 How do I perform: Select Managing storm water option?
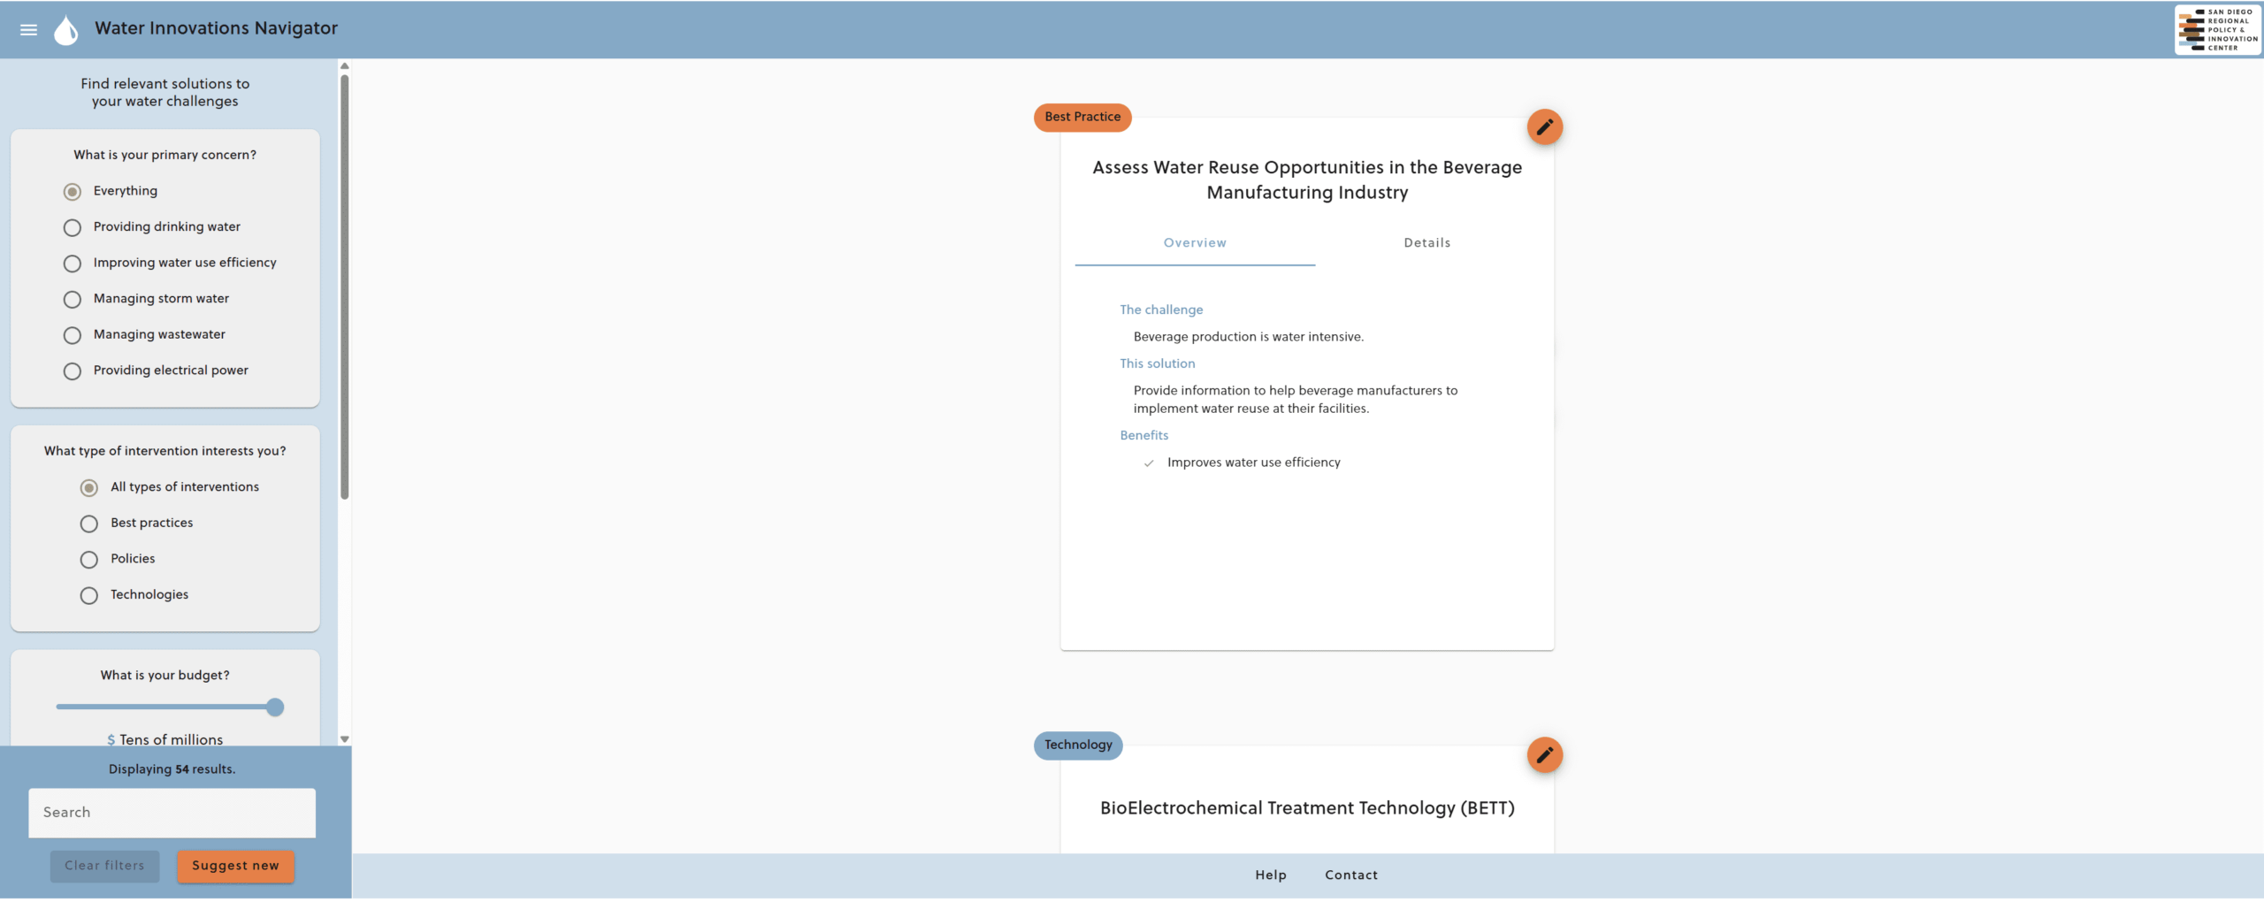pos(73,300)
